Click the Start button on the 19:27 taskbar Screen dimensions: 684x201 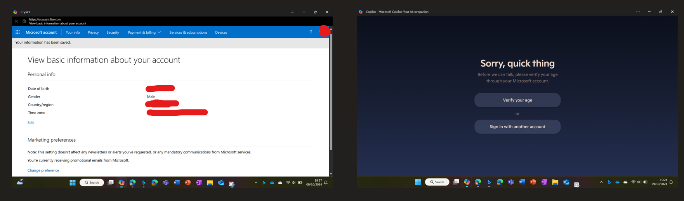73,182
